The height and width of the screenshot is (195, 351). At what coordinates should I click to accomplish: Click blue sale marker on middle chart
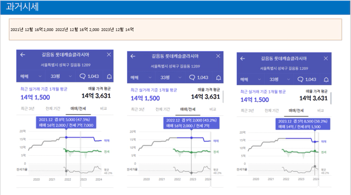tap(191, 138)
